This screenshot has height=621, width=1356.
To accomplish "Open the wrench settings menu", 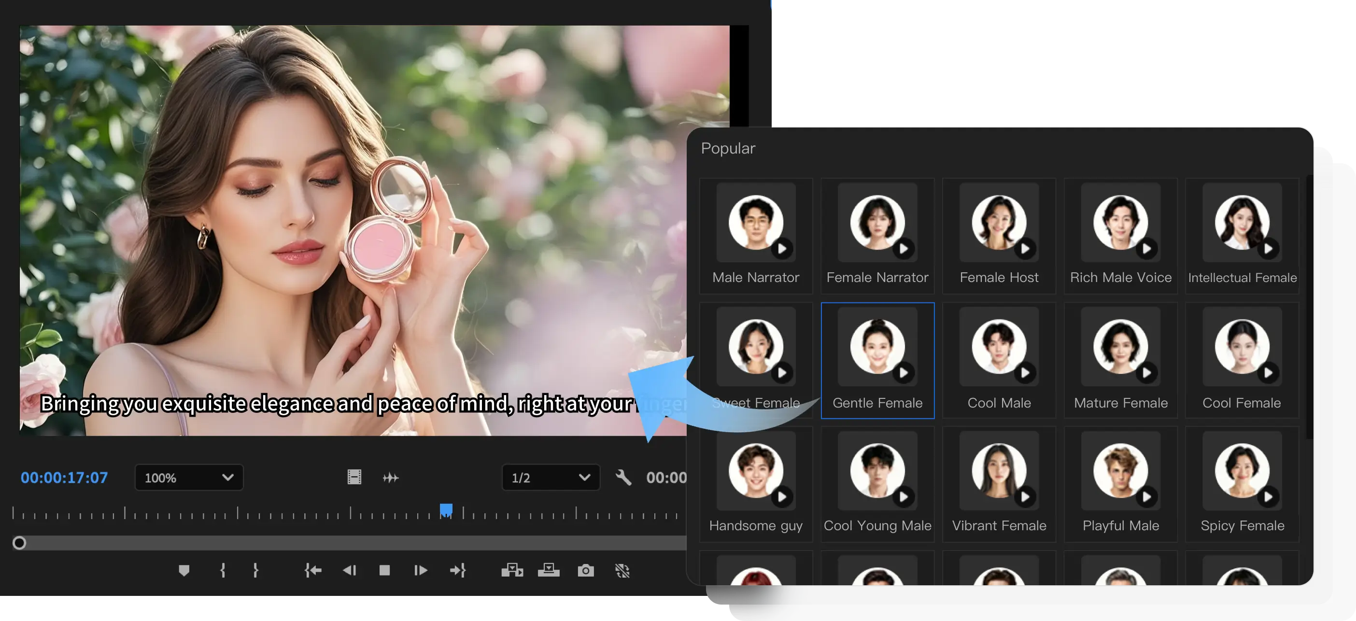I will 623,477.
